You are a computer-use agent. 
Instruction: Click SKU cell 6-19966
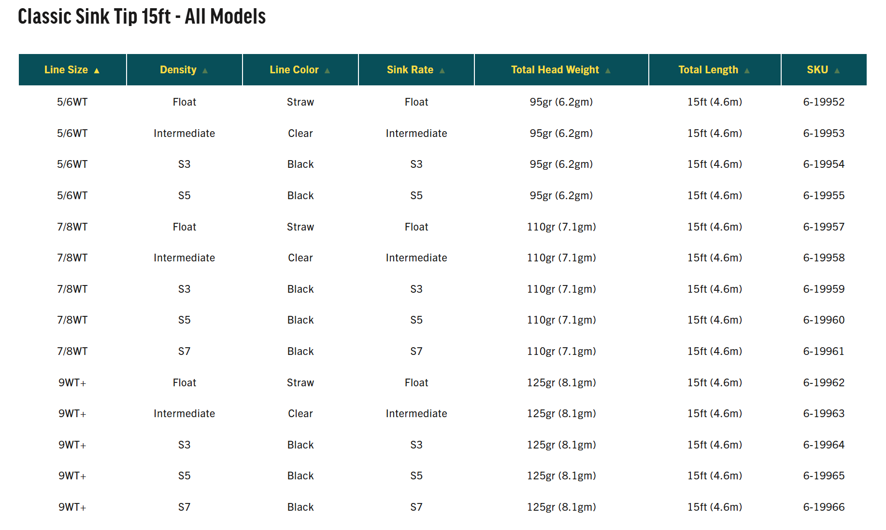tap(824, 507)
